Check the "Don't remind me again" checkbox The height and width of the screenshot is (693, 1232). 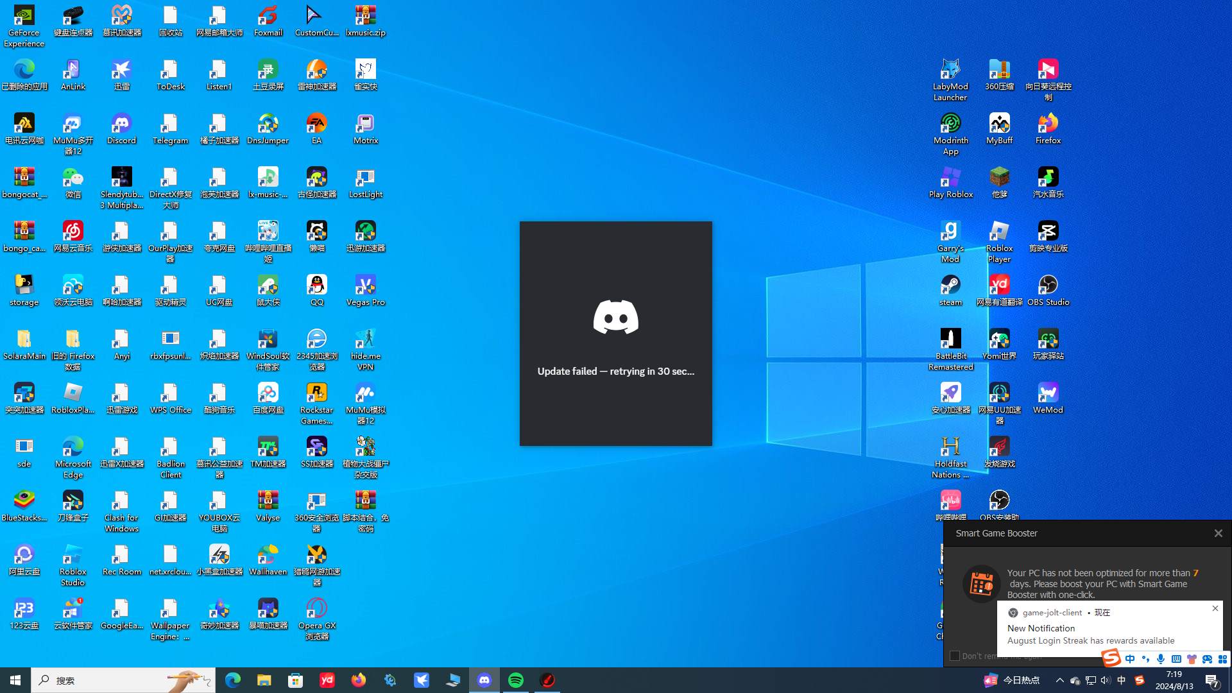click(x=955, y=656)
